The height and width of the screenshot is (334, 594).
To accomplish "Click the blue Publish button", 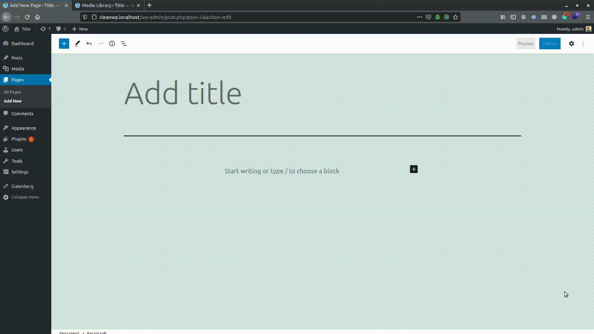I will (x=550, y=44).
